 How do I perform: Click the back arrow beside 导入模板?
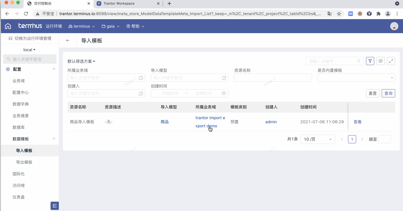[68, 41]
